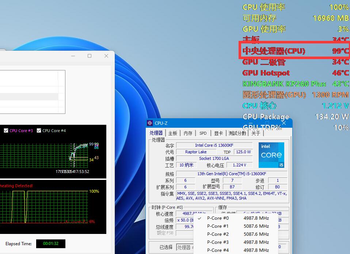350x254 pixels.
Task: Click the TDP value 125.0 W
Action: 243,152
